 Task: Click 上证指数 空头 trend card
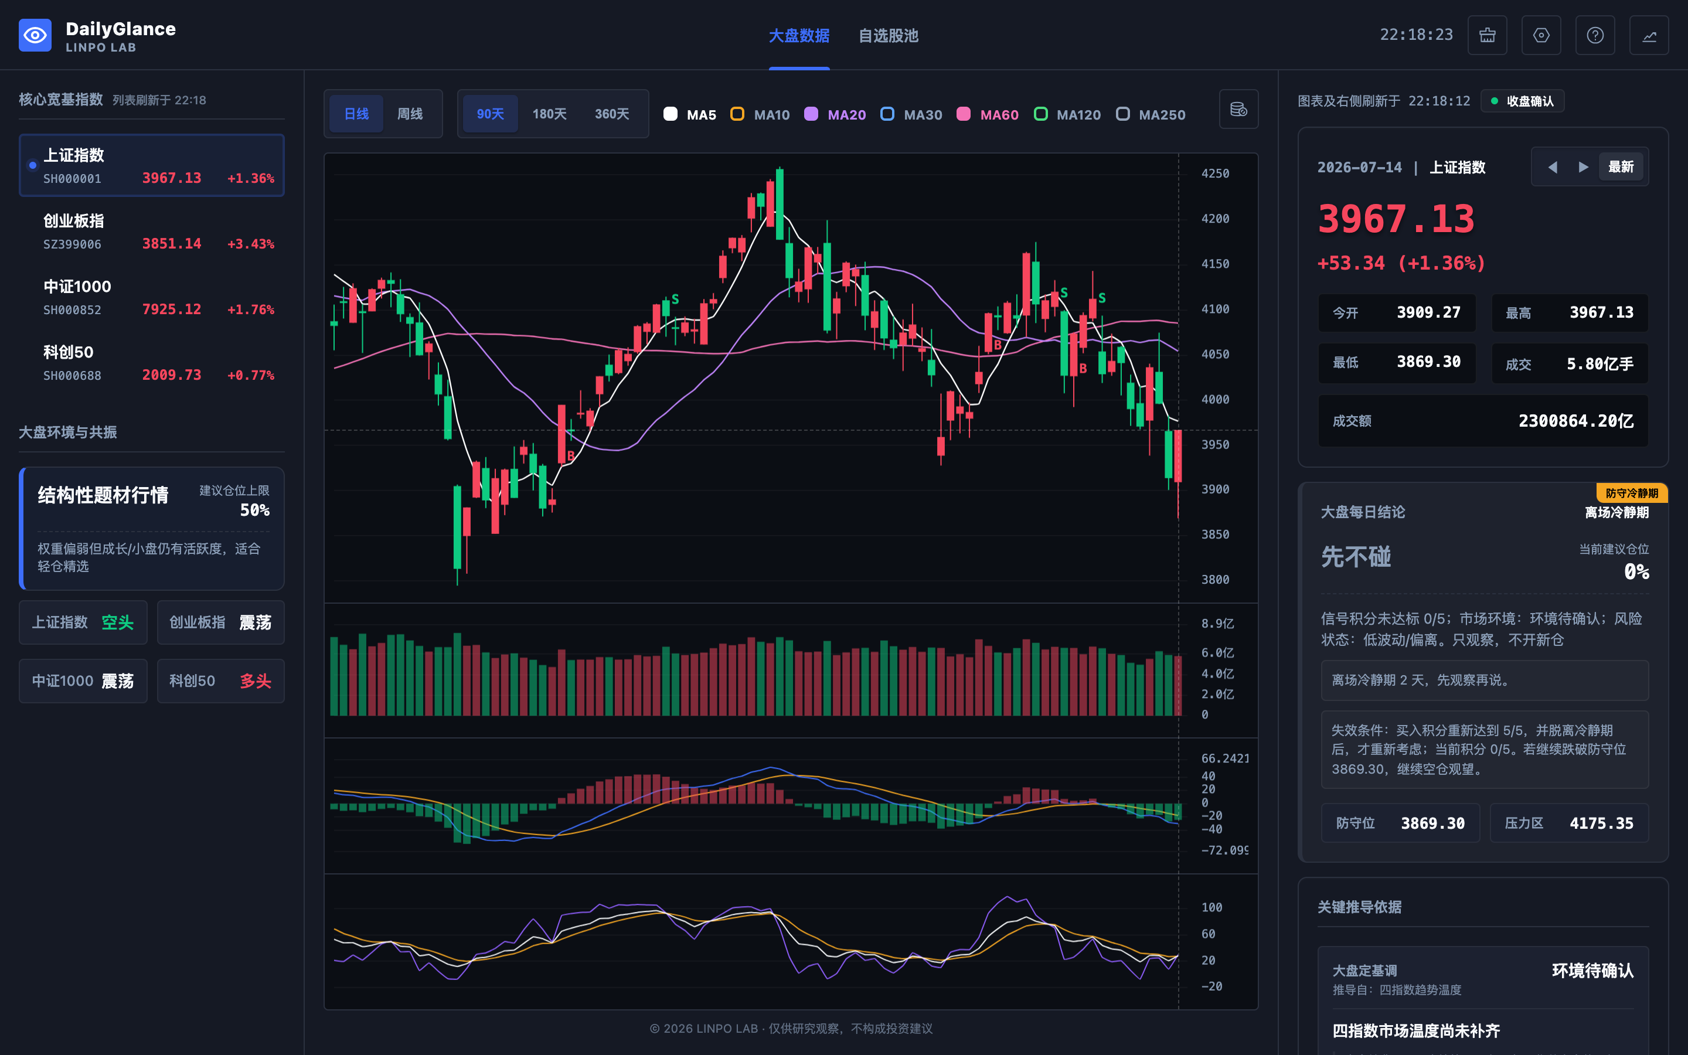[x=83, y=622]
